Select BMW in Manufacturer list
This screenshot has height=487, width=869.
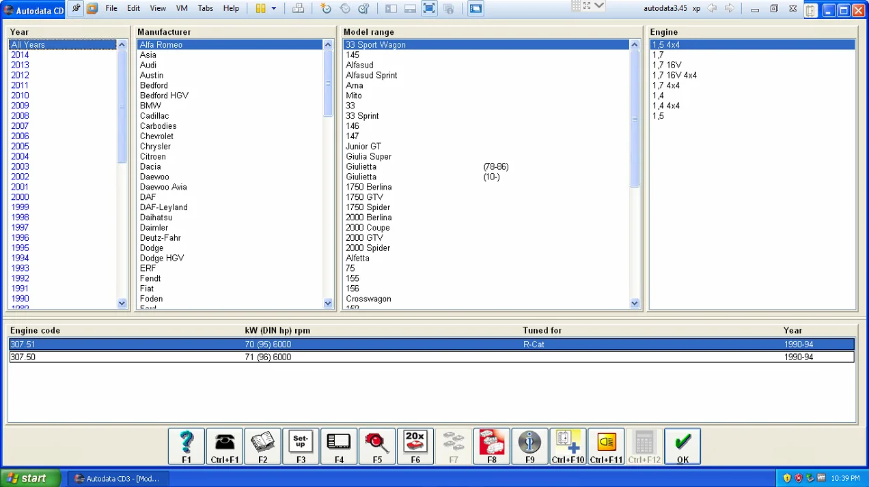150,106
